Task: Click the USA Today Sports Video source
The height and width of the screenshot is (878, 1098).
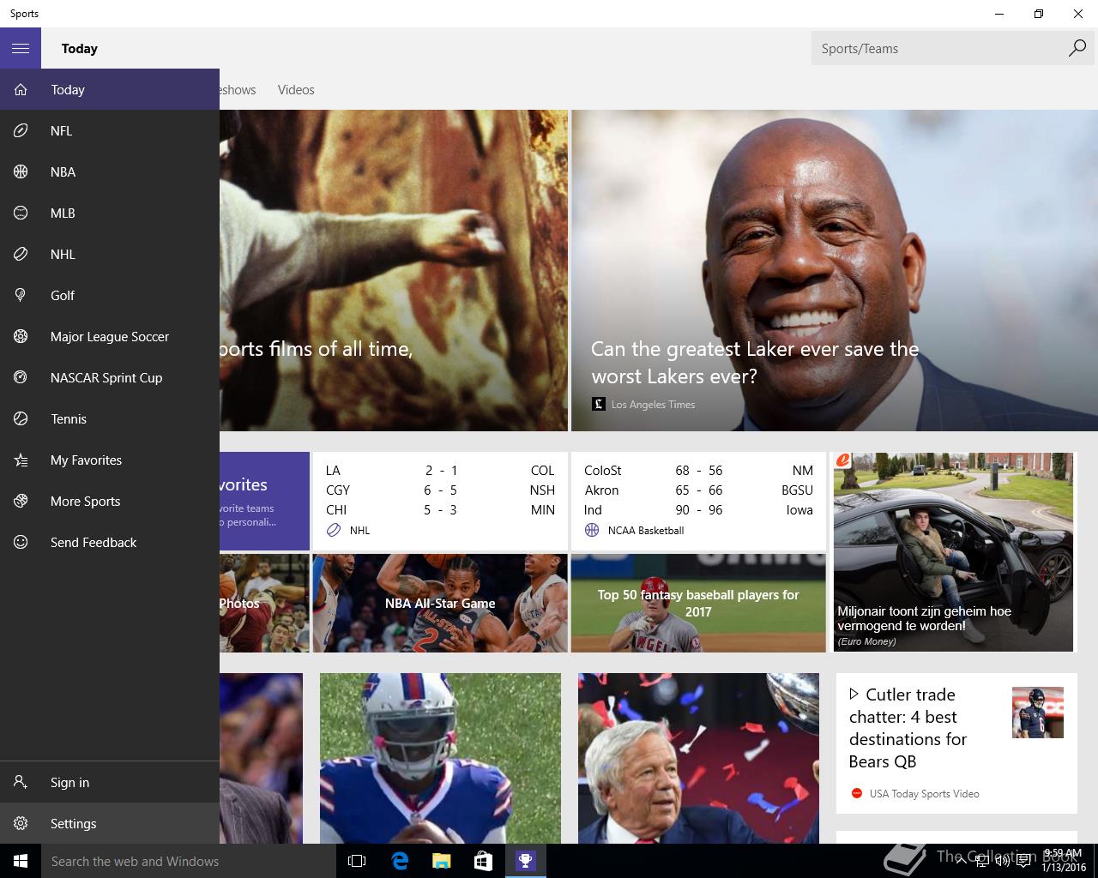Action: click(924, 793)
